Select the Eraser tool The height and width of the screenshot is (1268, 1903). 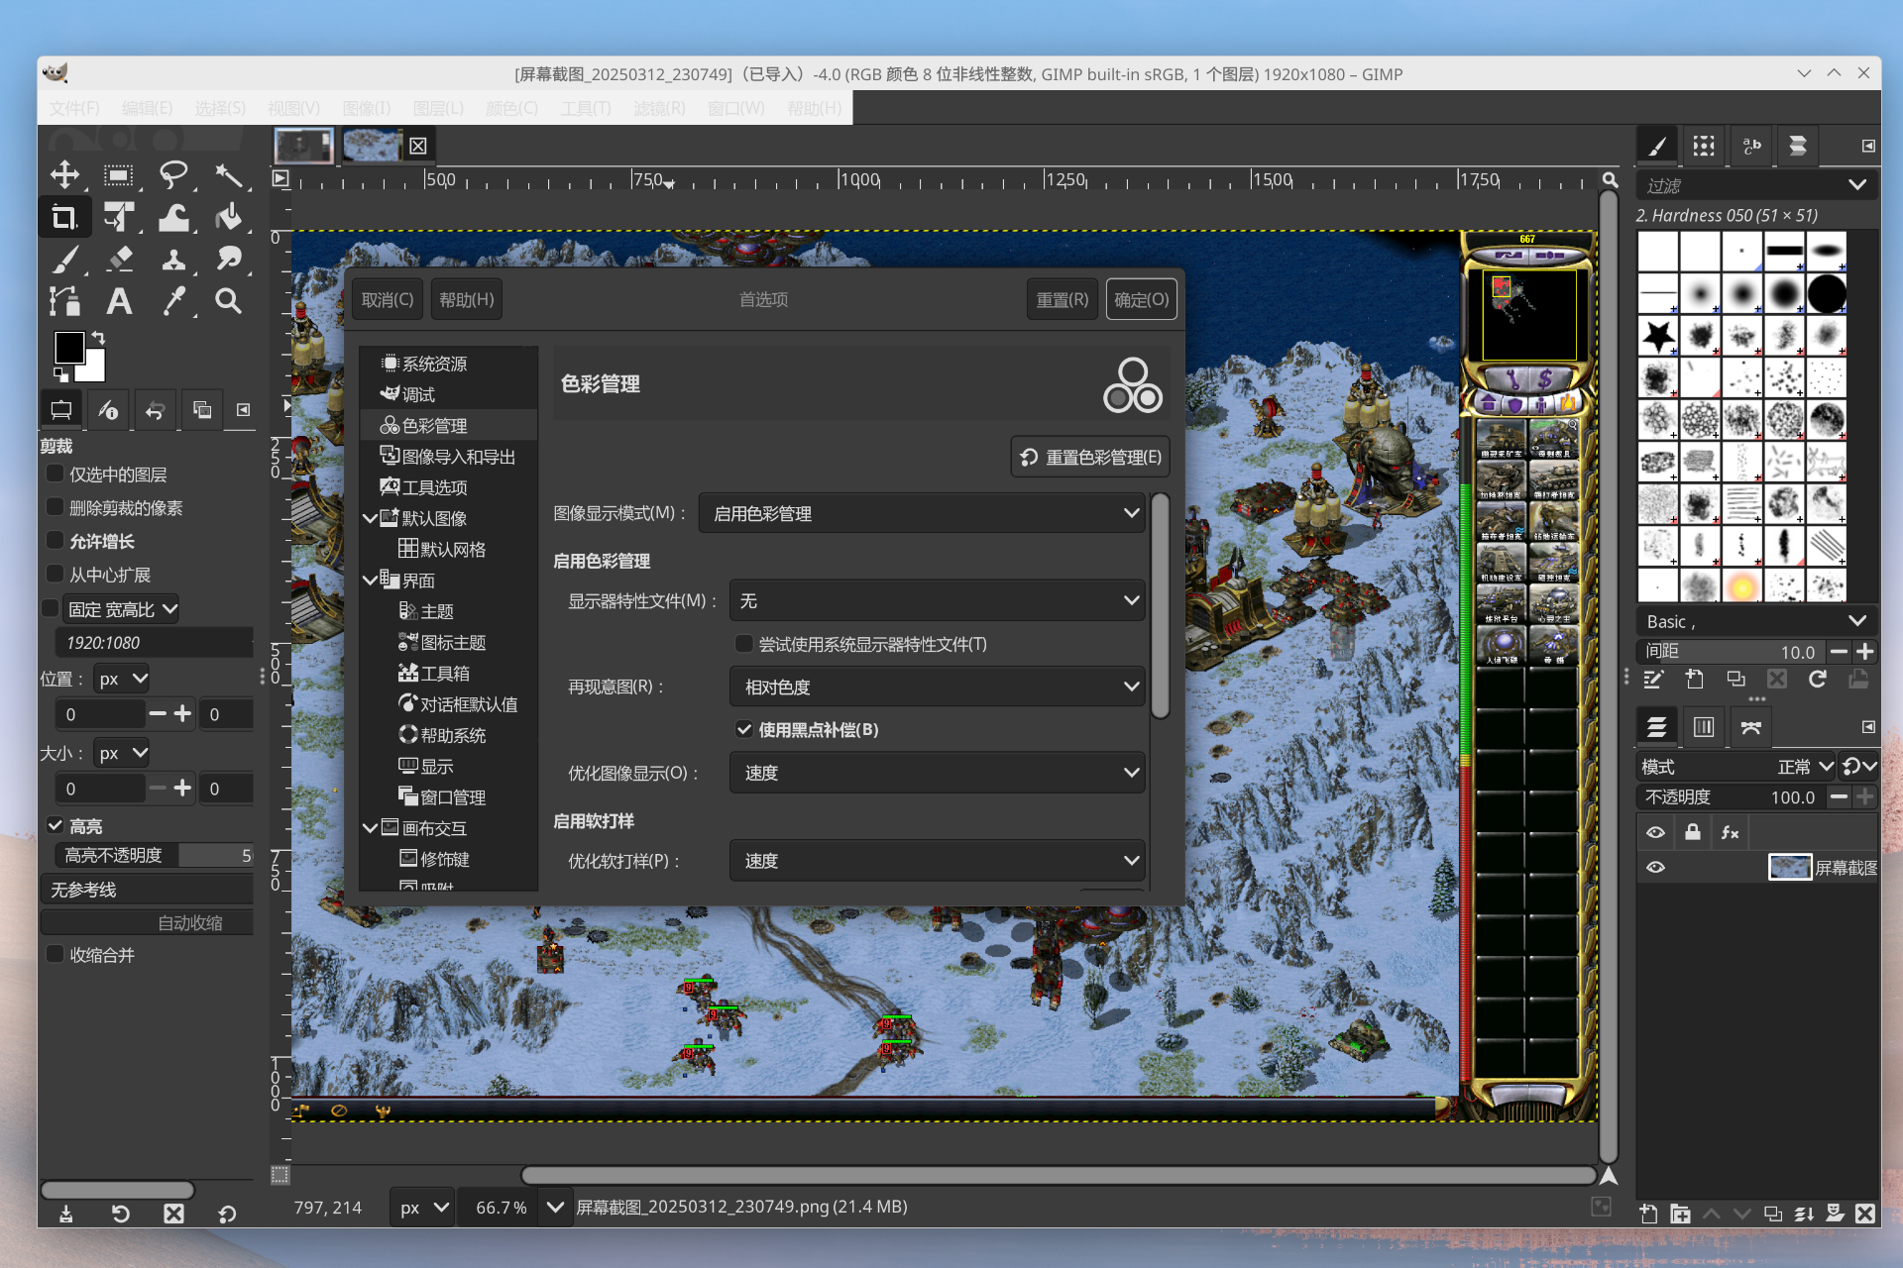pyautogui.click(x=119, y=260)
